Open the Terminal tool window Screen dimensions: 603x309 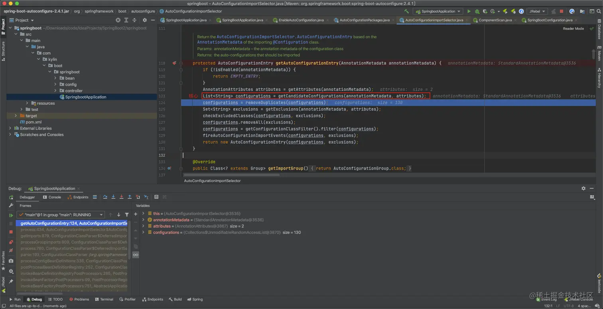pos(103,299)
